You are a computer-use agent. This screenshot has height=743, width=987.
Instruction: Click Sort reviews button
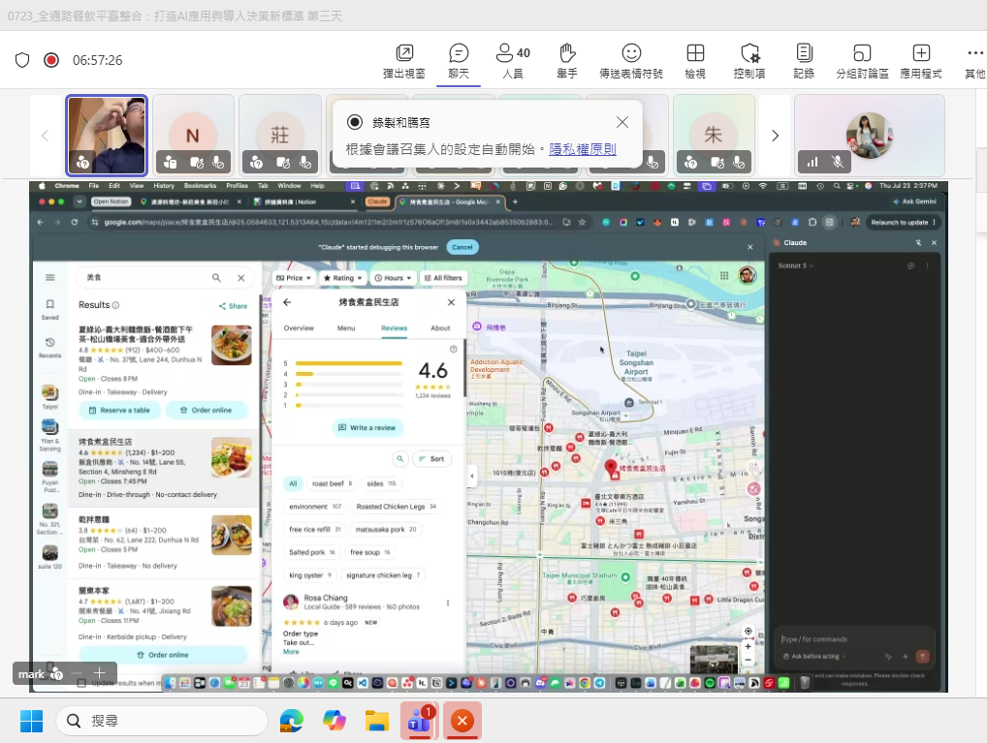click(x=431, y=459)
